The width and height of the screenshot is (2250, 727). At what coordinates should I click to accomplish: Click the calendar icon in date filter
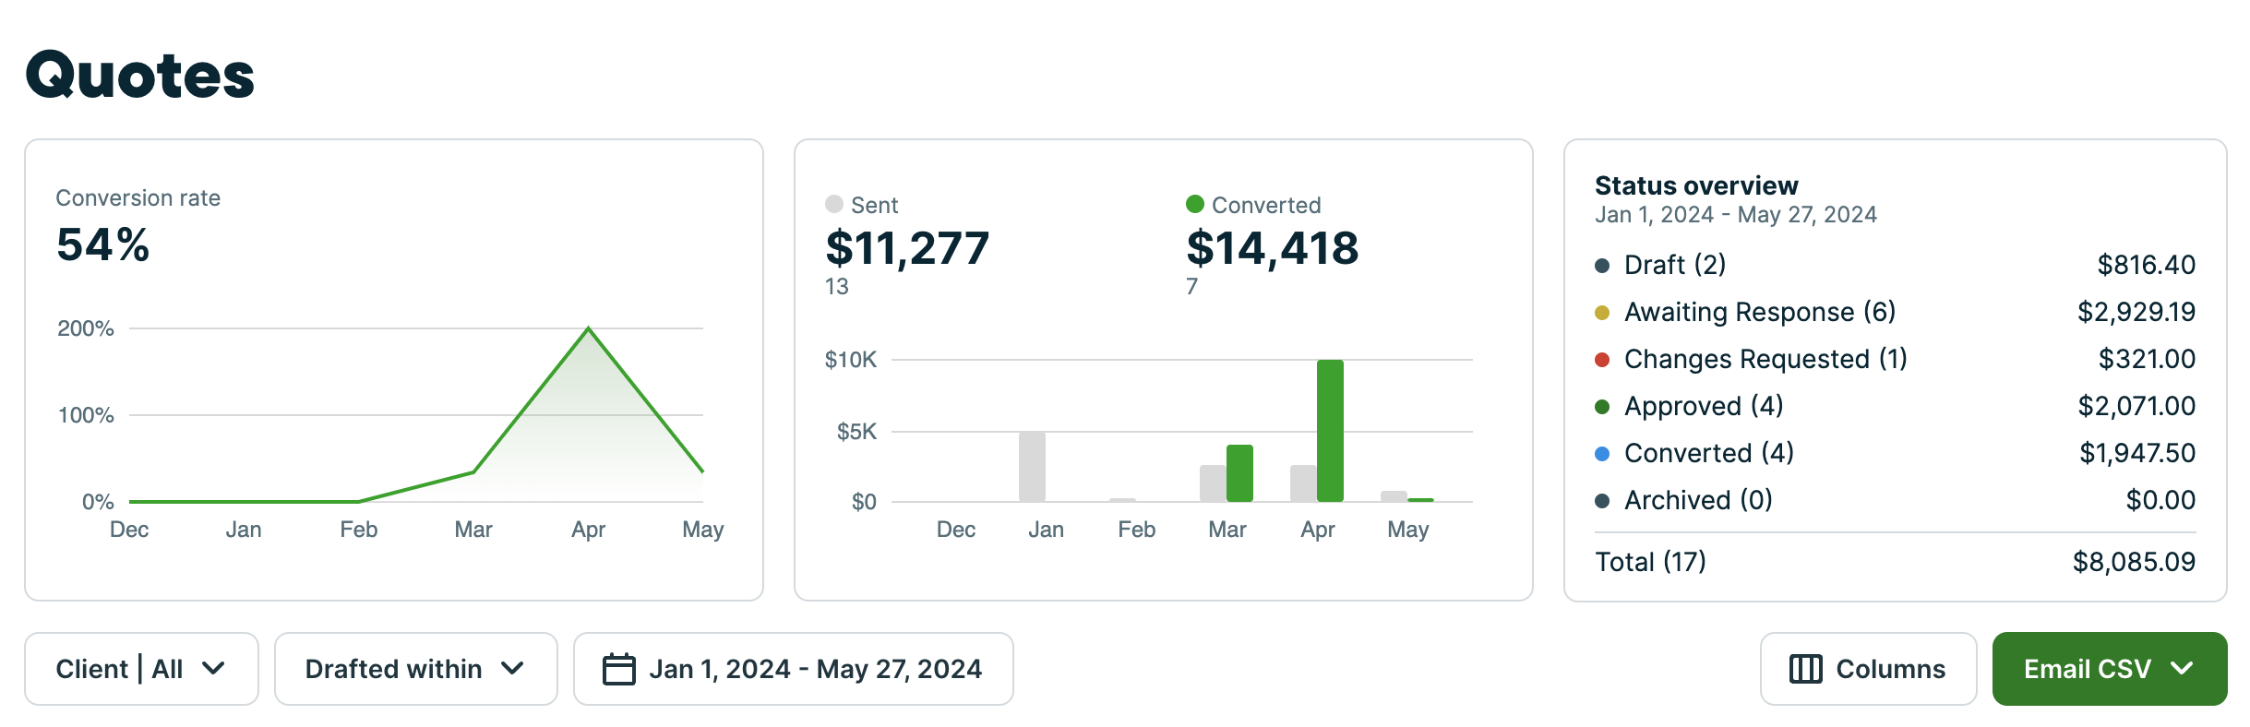point(618,669)
